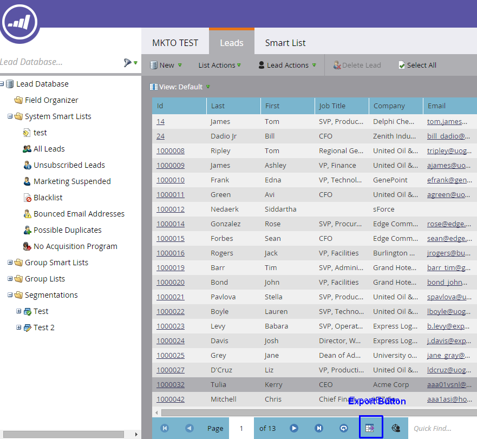This screenshot has width=477, height=439.
Task: Click the icon beside Quick Find
Action: click(x=396, y=428)
